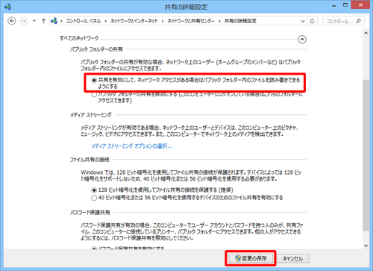373x271 pixels.
Task: Expand the breadcrumb arrow after ネットワークとインターネット
Action: click(x=163, y=21)
